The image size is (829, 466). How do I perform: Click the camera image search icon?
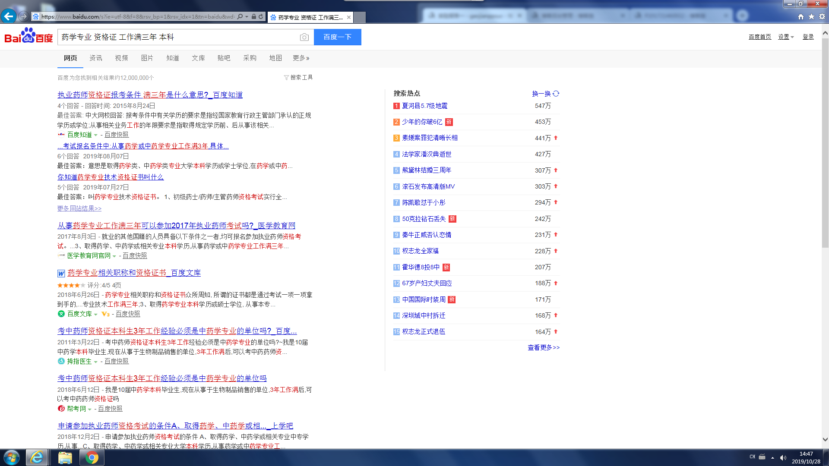tap(304, 38)
